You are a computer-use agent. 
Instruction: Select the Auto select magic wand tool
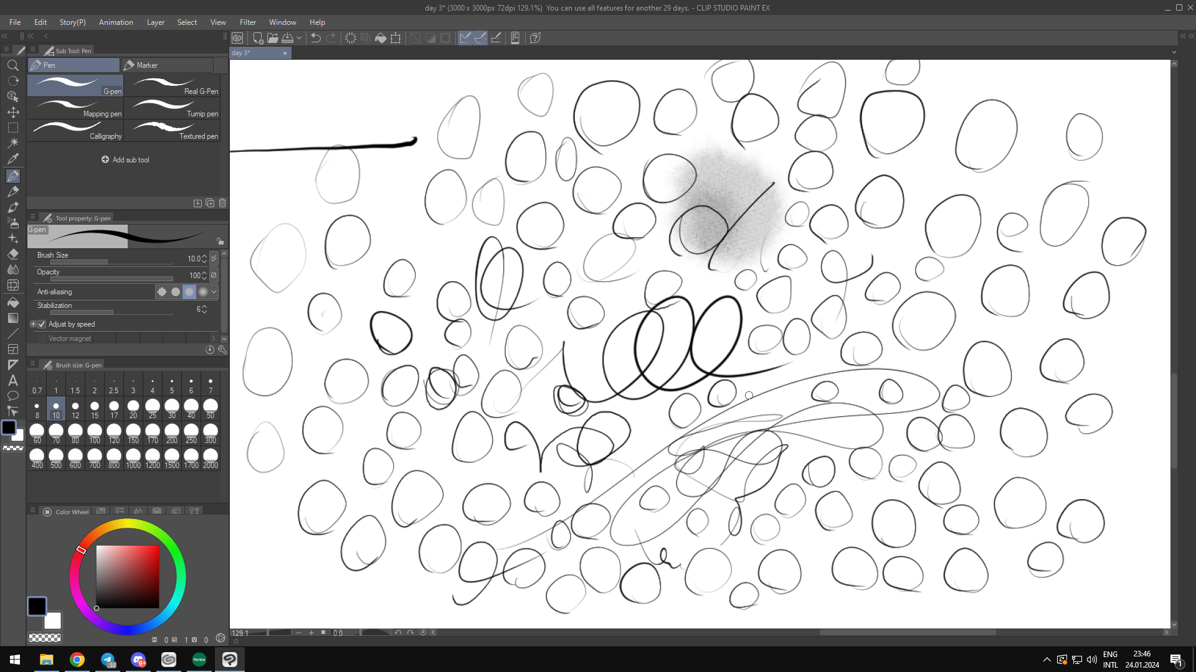(12, 143)
